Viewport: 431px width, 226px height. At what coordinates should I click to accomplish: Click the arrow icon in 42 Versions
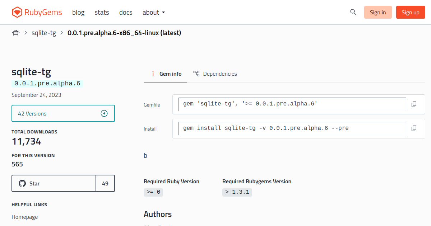[x=104, y=113]
